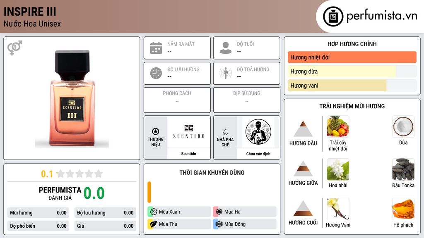Click the five-star rating row

tap(79, 174)
